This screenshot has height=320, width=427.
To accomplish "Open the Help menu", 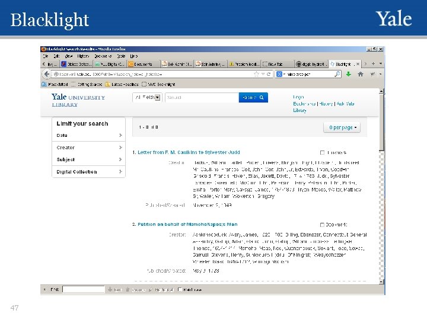I will pos(133,56).
